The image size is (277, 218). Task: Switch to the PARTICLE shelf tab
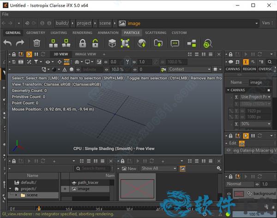132,33
